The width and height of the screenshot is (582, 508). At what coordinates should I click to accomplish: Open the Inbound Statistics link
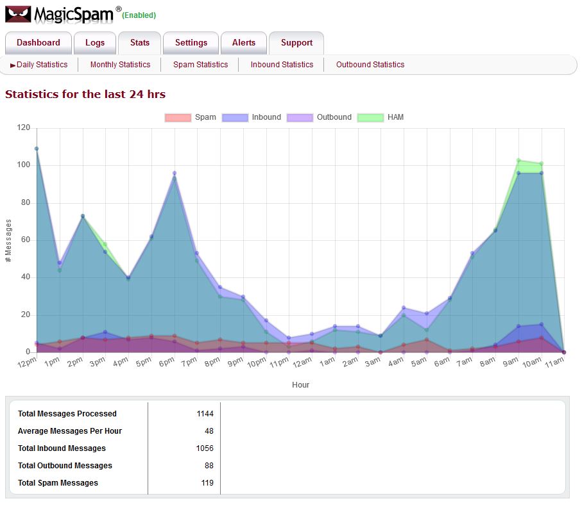pyautogui.click(x=282, y=65)
